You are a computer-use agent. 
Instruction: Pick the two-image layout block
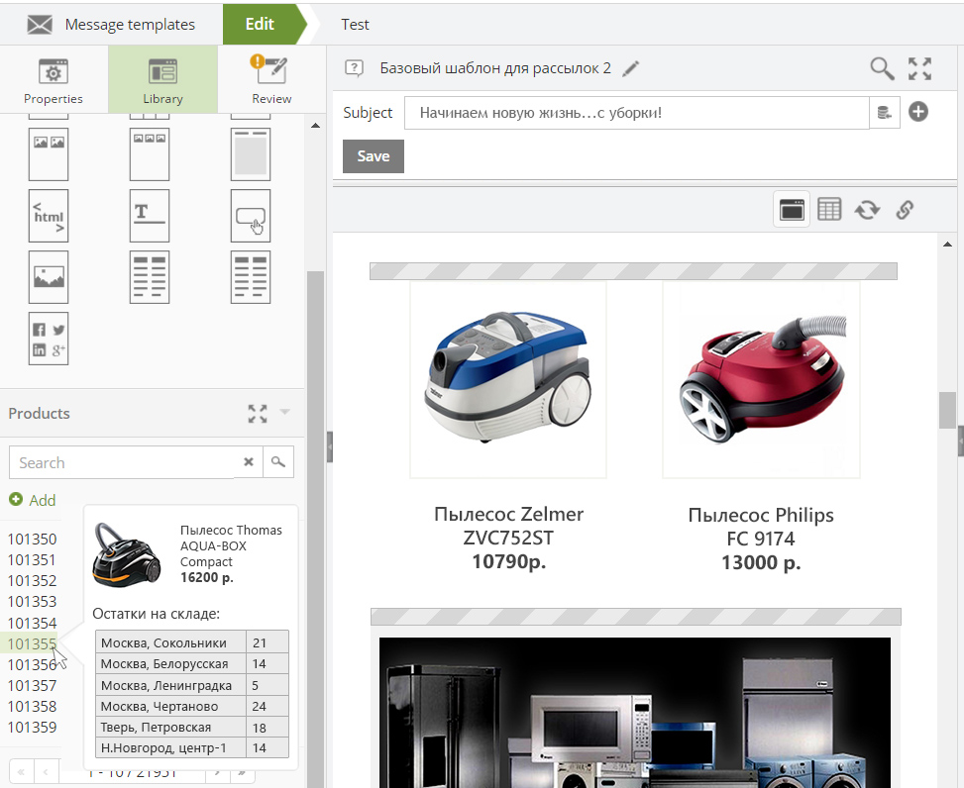pos(49,154)
